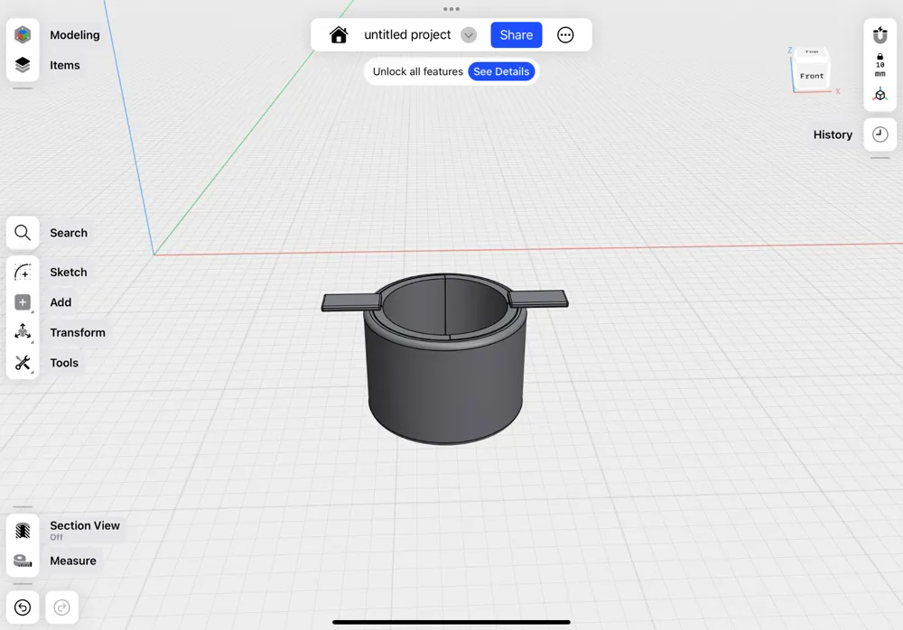Image resolution: width=903 pixels, height=630 pixels.
Task: Click the Measure label
Action: pos(73,561)
